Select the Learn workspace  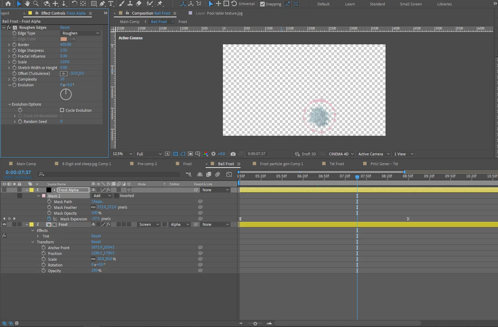[350, 4]
